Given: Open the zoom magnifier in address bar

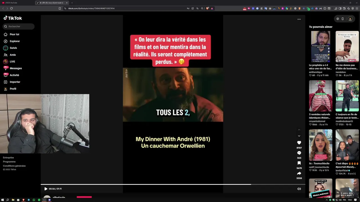Looking at the screenshot, I should pos(202,8).
